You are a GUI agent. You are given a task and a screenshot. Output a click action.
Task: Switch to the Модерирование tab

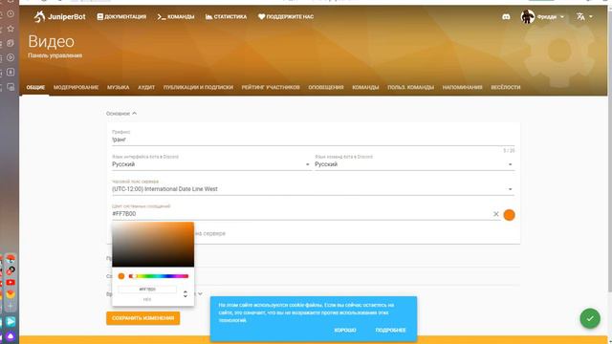click(76, 87)
